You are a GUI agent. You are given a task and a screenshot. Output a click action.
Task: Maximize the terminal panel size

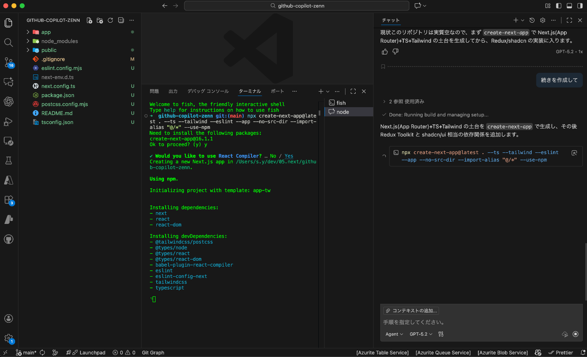pos(353,91)
